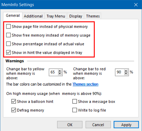Open the Themes tab
142x131 pixels.
93,16
